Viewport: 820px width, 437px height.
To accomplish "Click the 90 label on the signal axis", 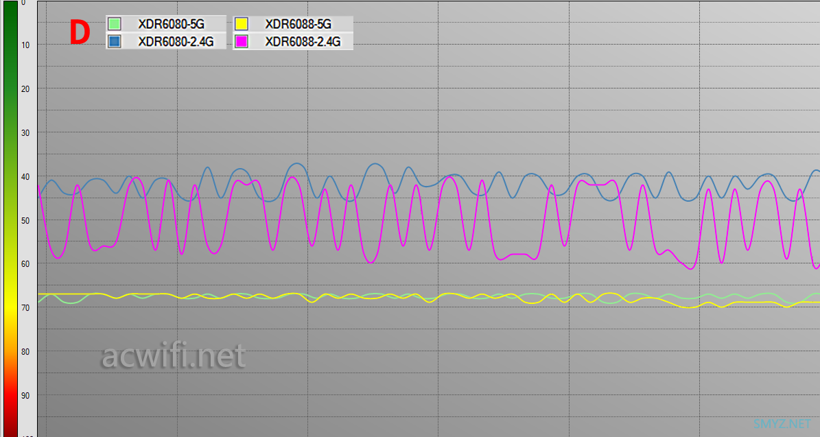I will click(x=25, y=395).
